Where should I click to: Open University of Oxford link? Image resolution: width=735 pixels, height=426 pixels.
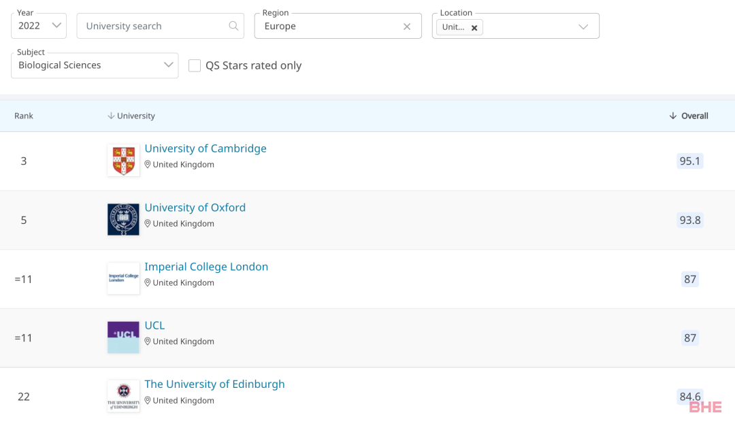pos(195,208)
